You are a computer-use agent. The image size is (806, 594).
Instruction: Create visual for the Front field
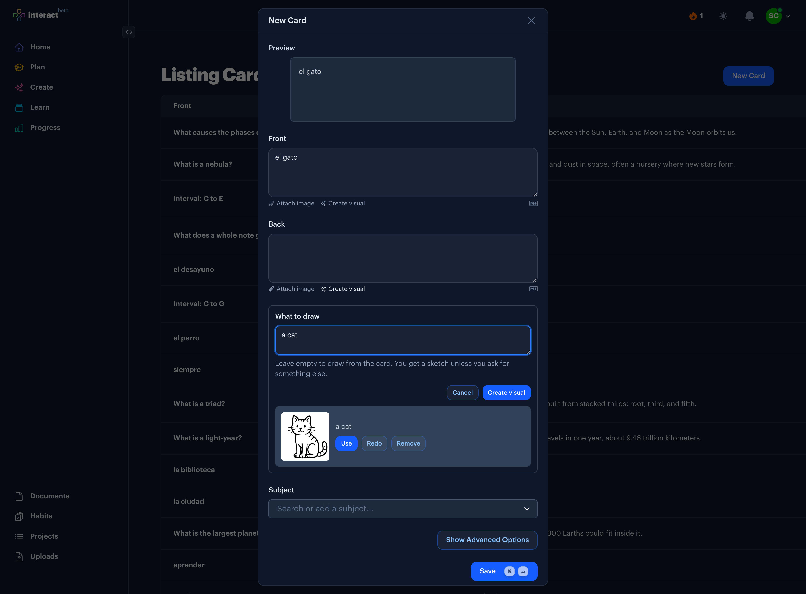click(343, 204)
